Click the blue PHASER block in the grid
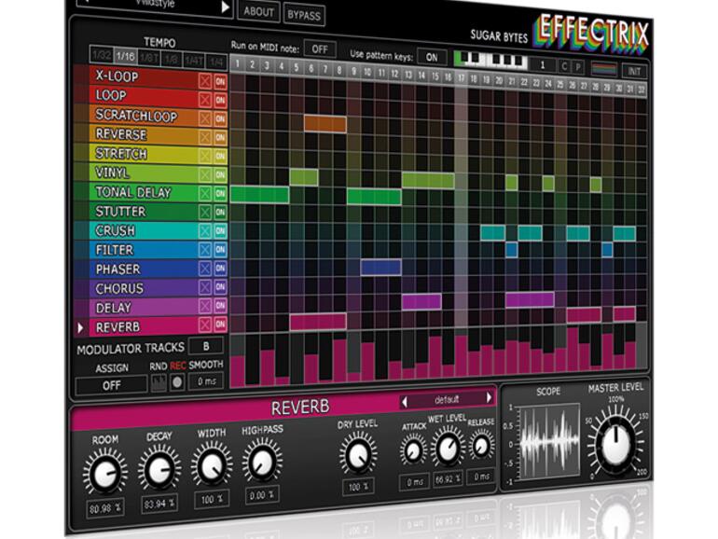This screenshot has width=718, height=539. (381, 268)
